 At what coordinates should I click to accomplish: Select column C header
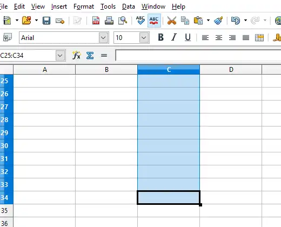169,70
